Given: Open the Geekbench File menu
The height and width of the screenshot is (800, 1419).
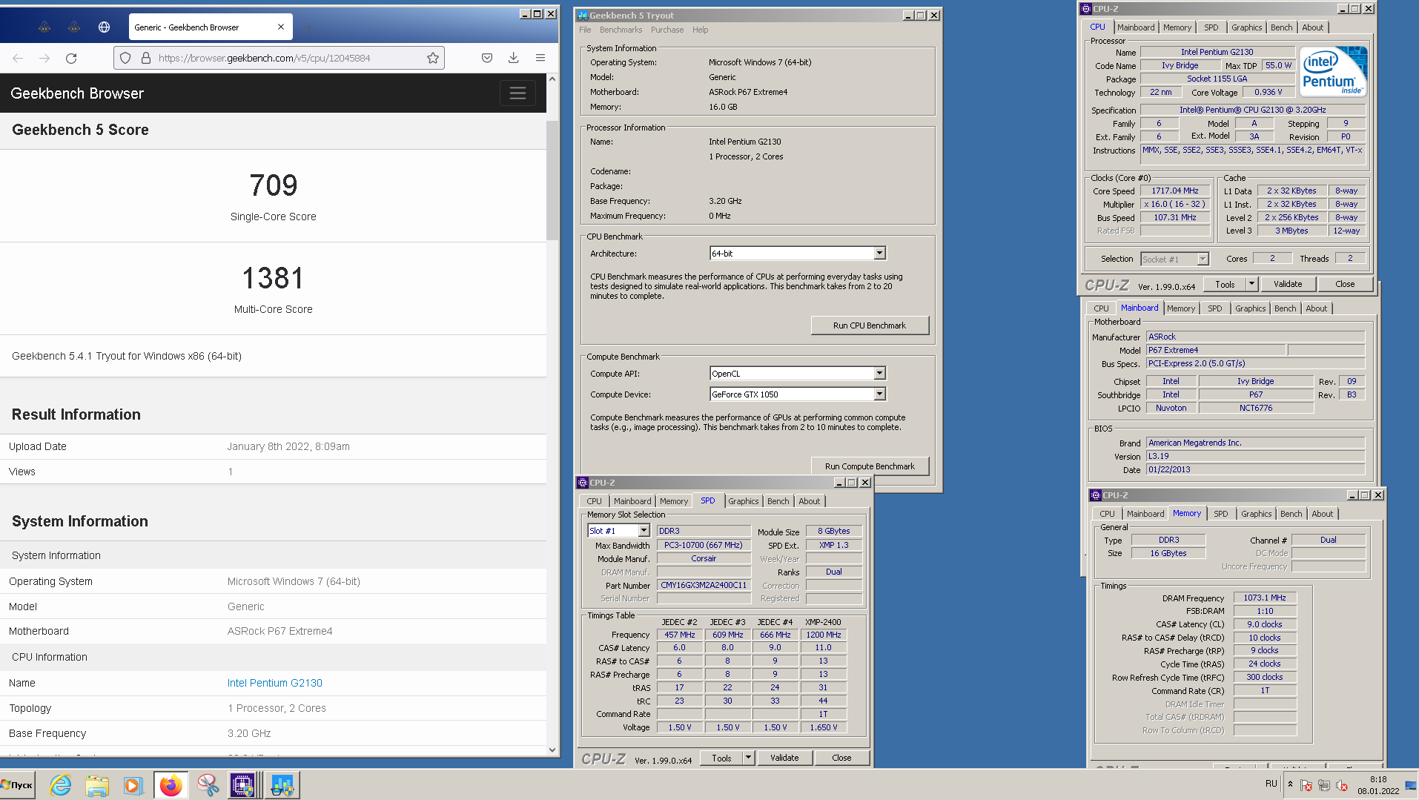Looking at the screenshot, I should tap(585, 30).
